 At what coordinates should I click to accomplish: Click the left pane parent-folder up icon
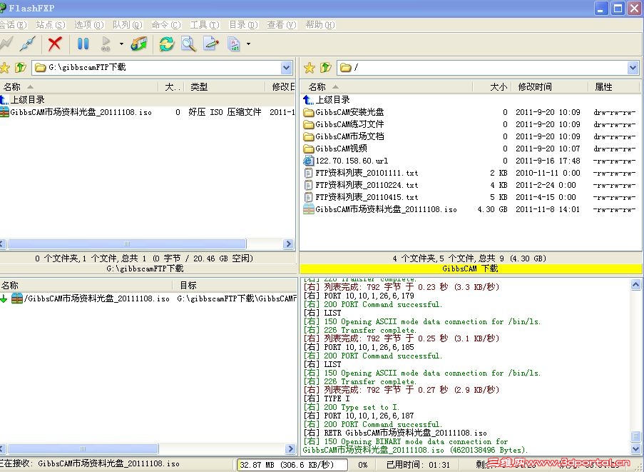point(20,67)
